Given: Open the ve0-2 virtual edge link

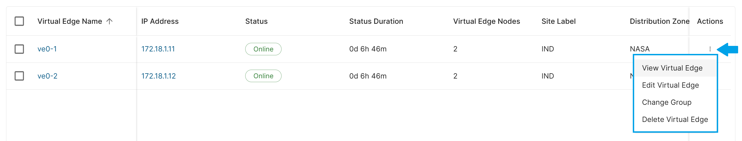Looking at the screenshot, I should point(47,76).
